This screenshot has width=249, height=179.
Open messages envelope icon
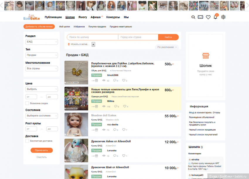click(200, 17)
